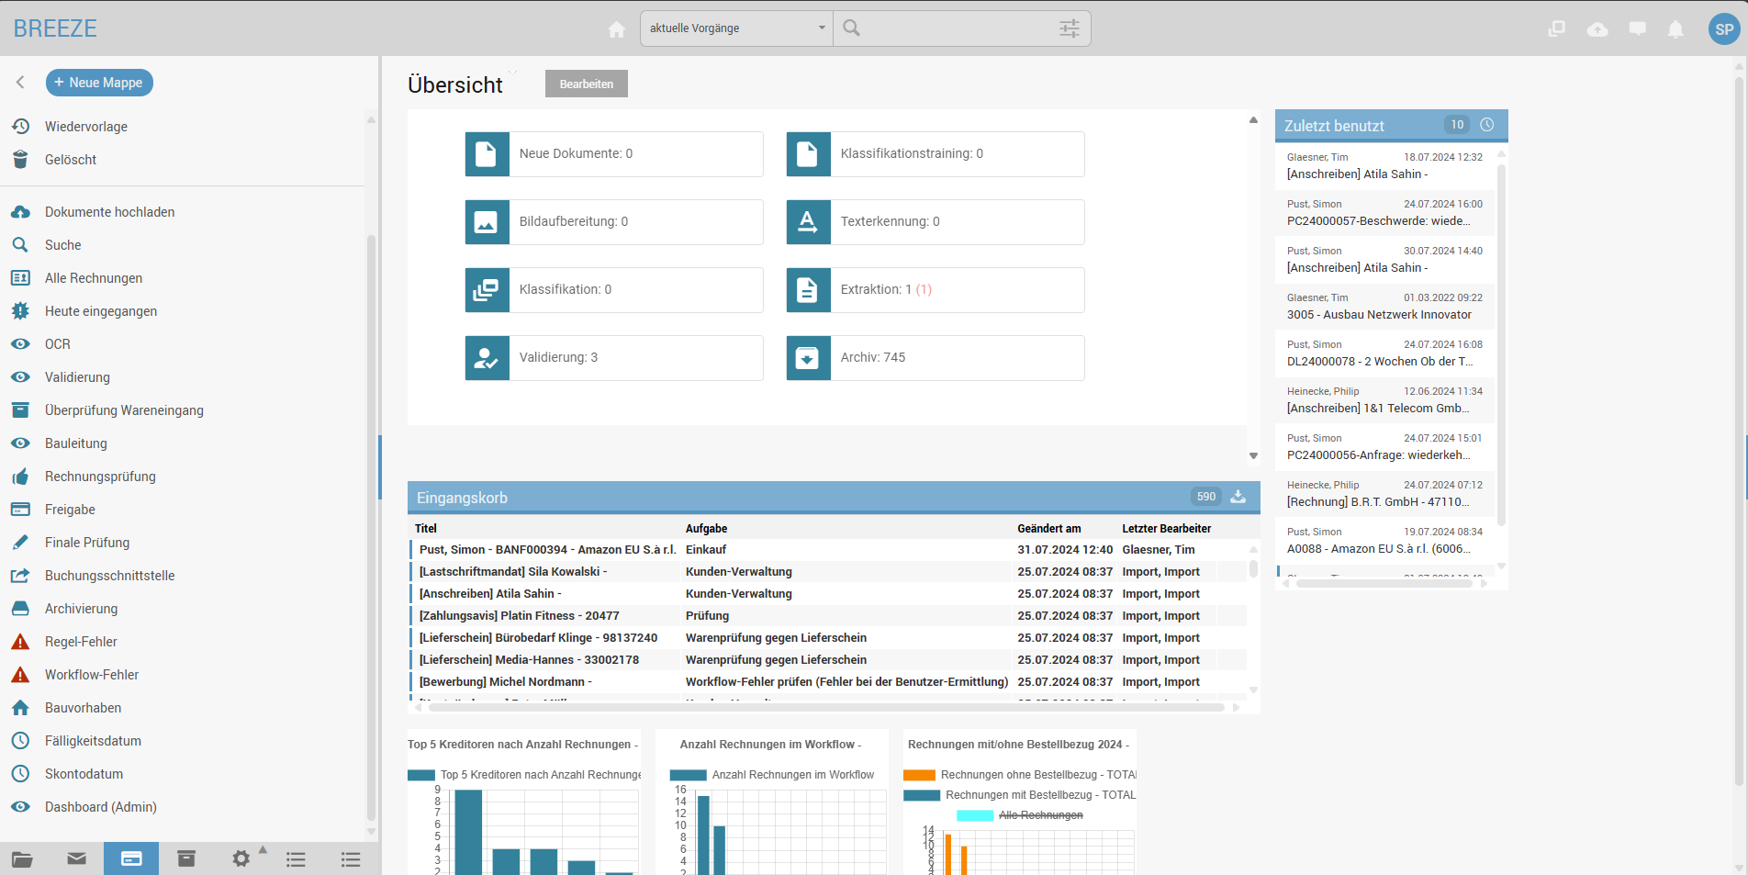
Task: Click the windows copy icon in header
Action: [x=1556, y=29]
